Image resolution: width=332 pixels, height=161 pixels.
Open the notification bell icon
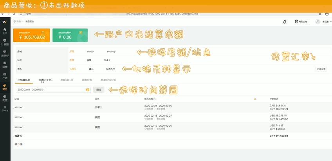[x=285, y=22]
